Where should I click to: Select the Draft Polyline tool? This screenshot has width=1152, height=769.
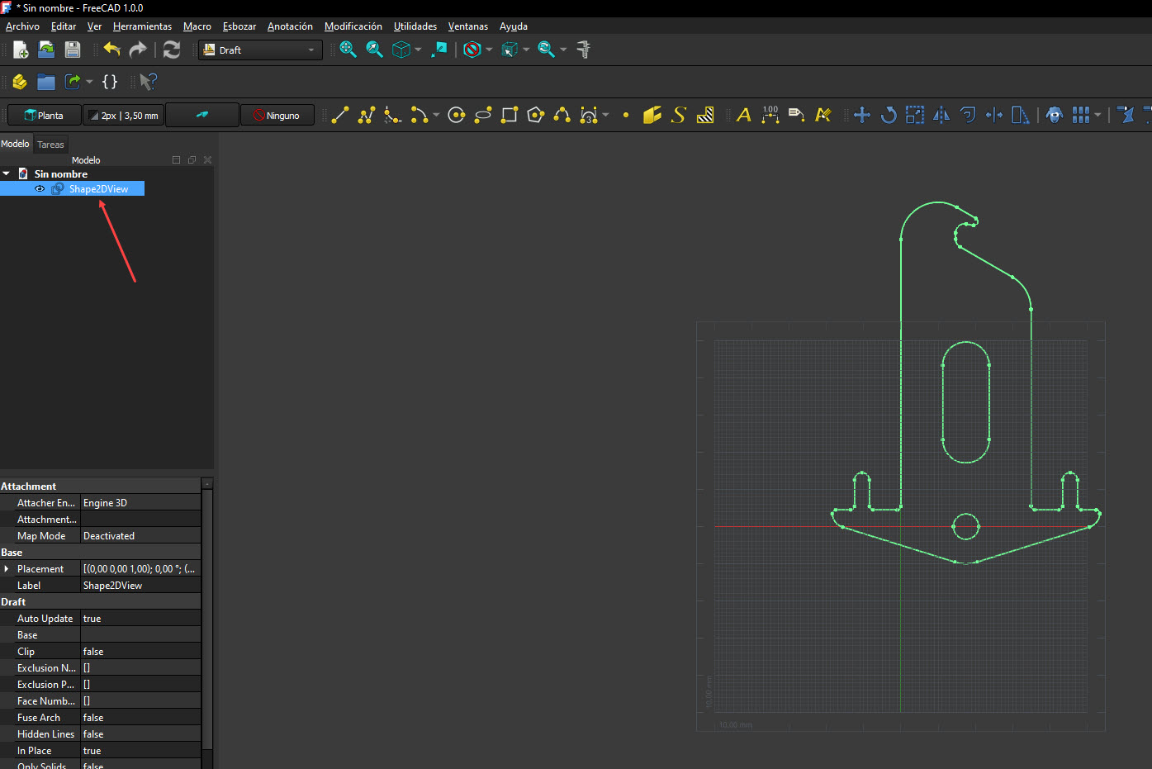367,116
